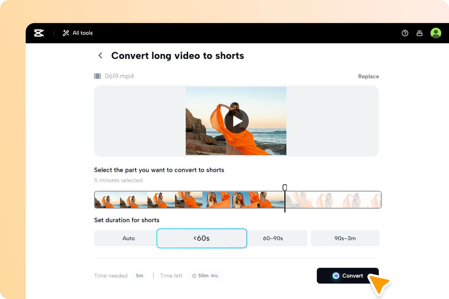Open the Help question mark icon
Image resolution: width=449 pixels, height=299 pixels.
coord(405,33)
